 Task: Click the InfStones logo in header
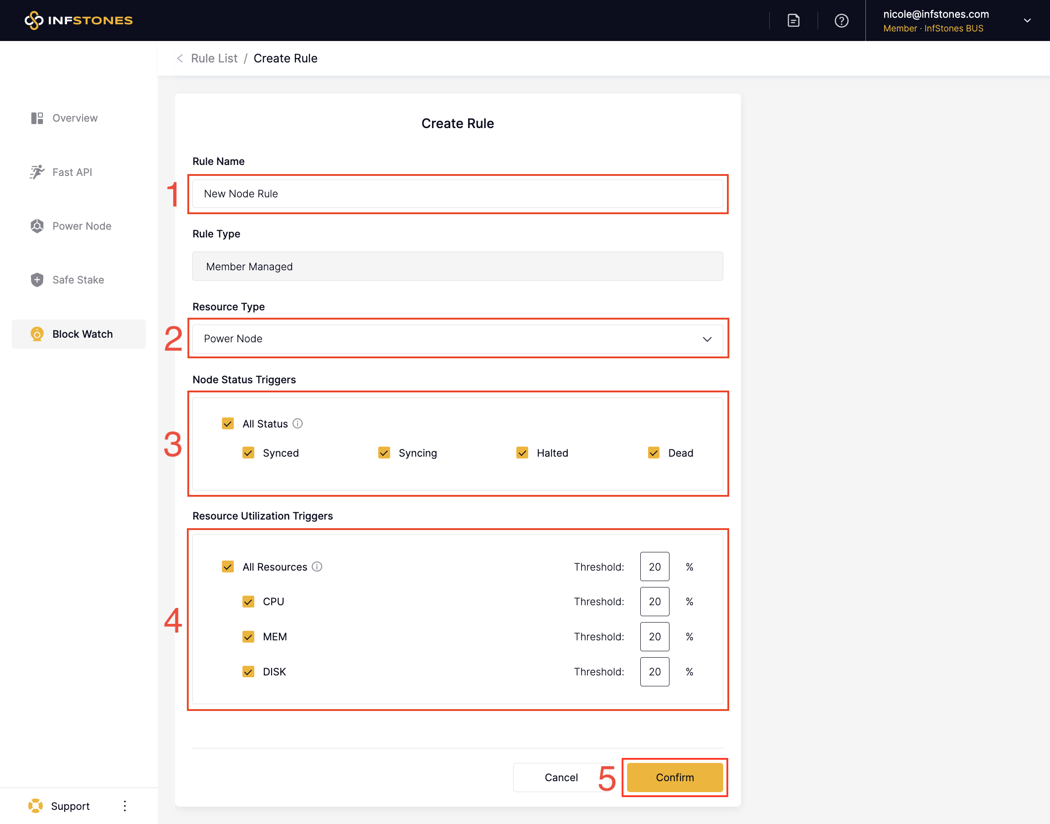[79, 20]
